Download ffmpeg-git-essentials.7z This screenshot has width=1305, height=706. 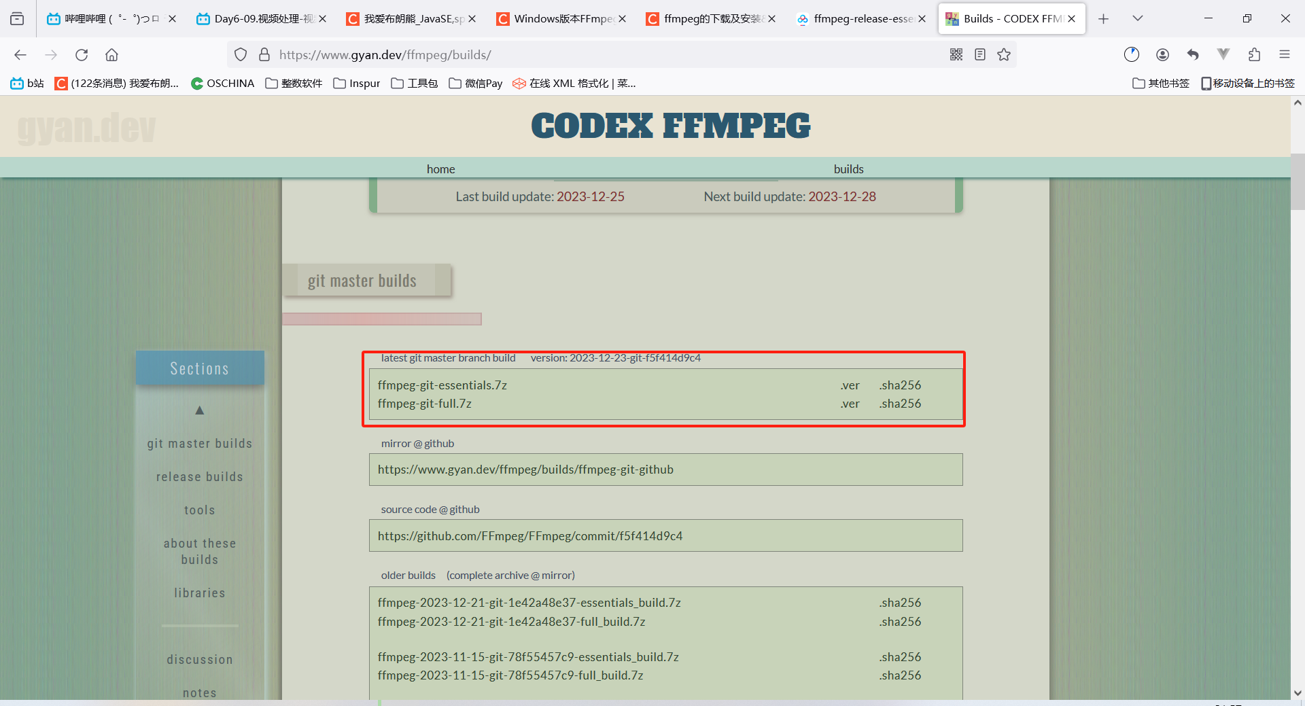(x=442, y=385)
